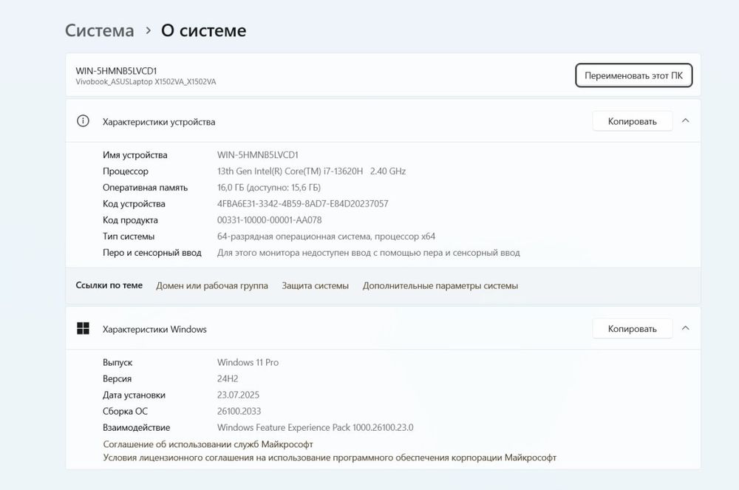Click the edition value Windows 11 Pro
This screenshot has height=490, width=739.
coord(248,362)
